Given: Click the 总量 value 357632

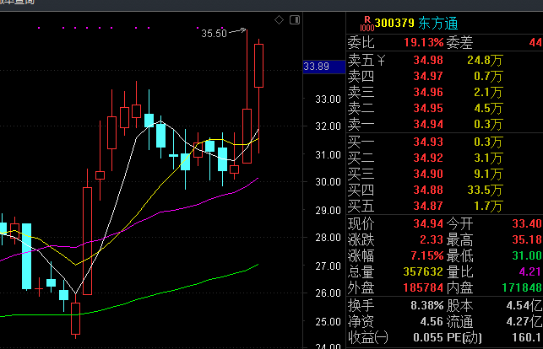Looking at the screenshot, I should pos(423,271).
